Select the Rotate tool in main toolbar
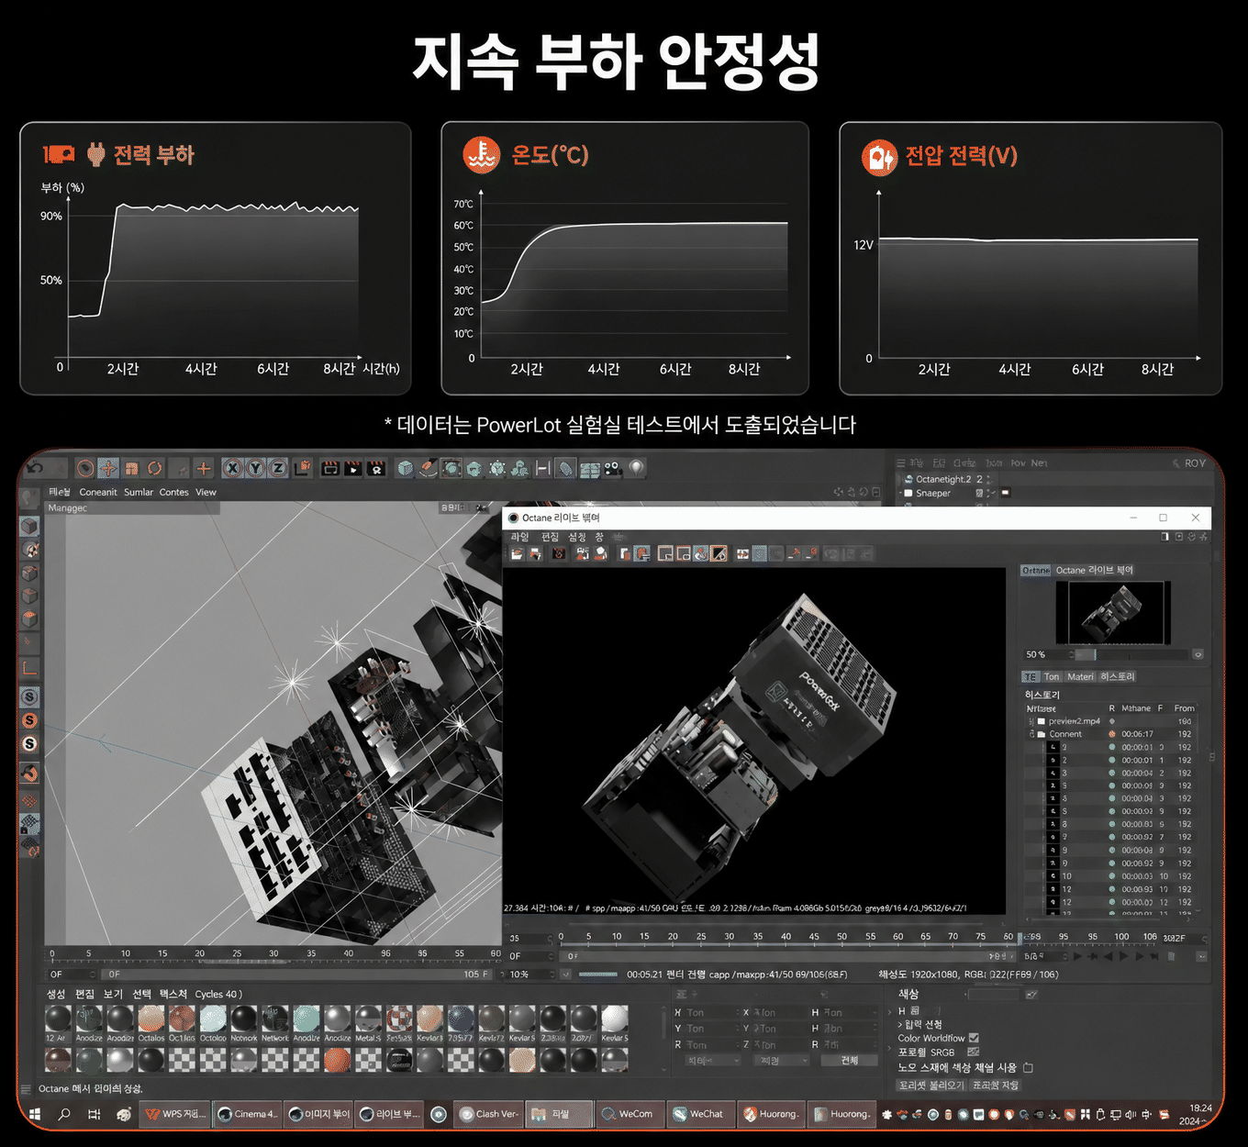 (x=154, y=468)
